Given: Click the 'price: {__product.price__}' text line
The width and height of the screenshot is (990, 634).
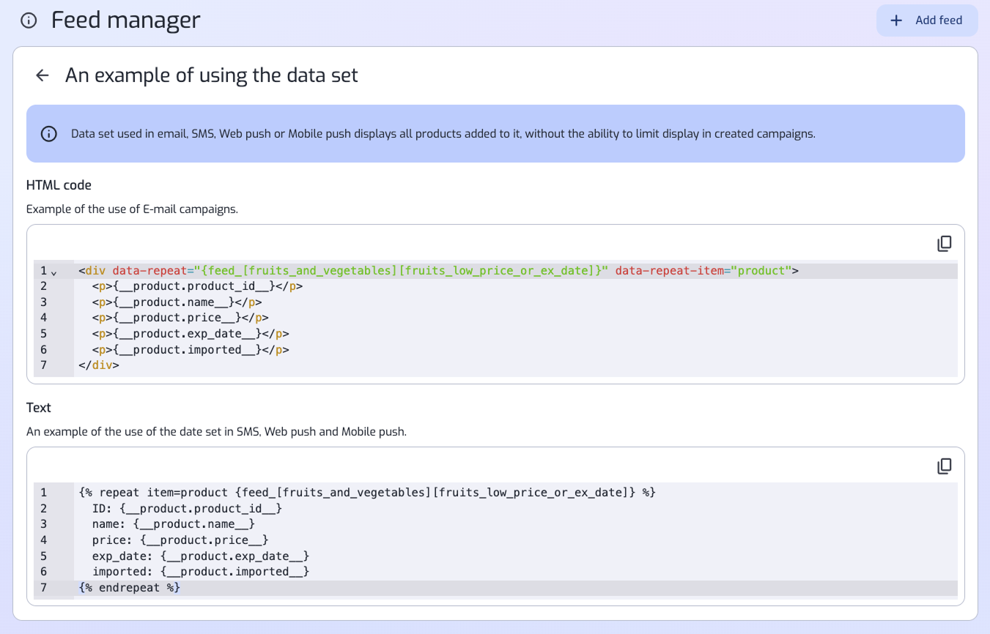Looking at the screenshot, I should point(180,540).
